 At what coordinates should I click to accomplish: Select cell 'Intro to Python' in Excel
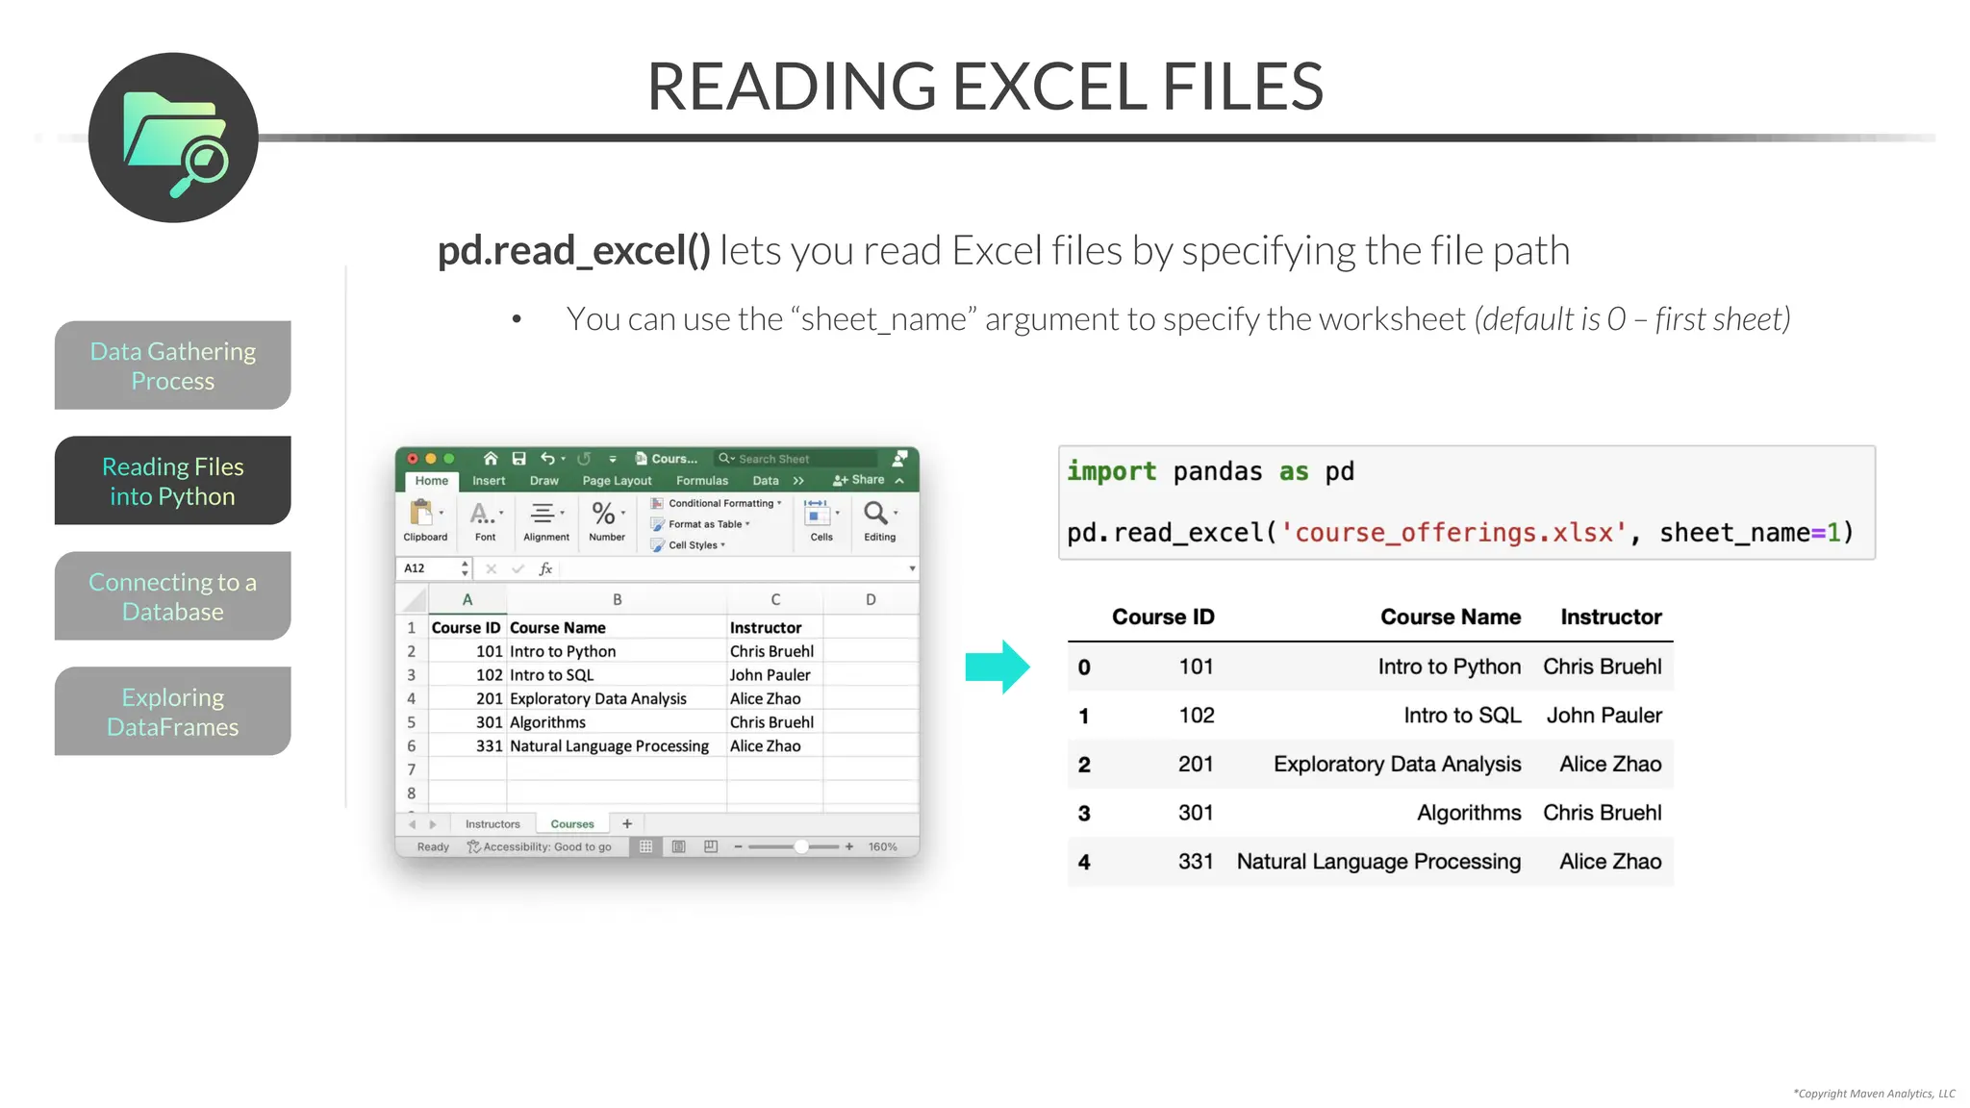(617, 652)
